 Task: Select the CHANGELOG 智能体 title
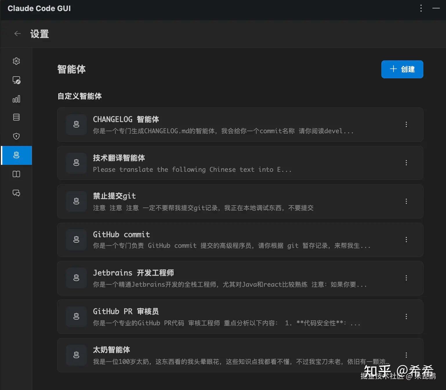coord(126,119)
